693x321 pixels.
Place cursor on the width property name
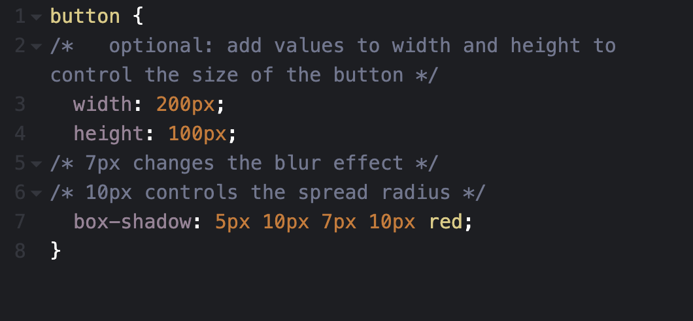pyautogui.click(x=103, y=104)
